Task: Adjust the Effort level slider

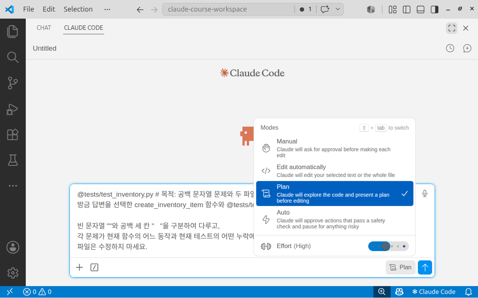Action: [x=388, y=246]
